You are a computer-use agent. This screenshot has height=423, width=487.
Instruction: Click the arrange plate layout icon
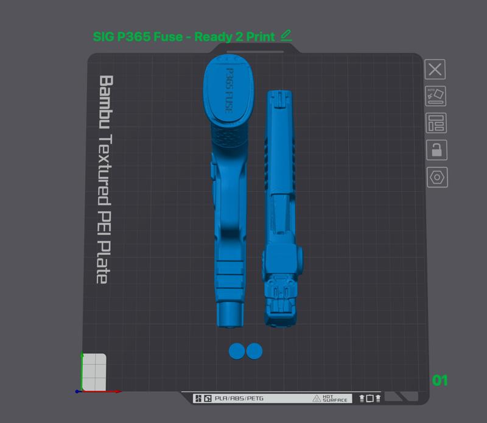click(436, 123)
